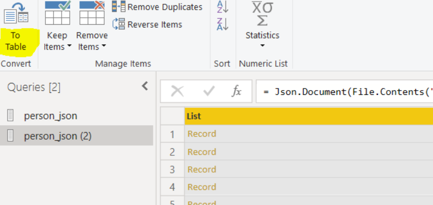433x205 pixels.
Task: Collapse the Queries pane with the chevron
Action: [x=145, y=86]
